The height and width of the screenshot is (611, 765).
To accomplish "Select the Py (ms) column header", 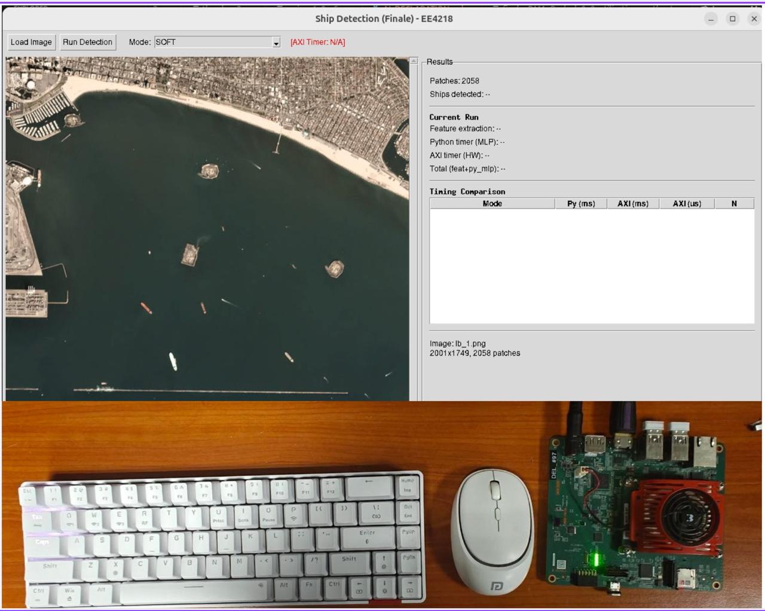I will pyautogui.click(x=581, y=204).
